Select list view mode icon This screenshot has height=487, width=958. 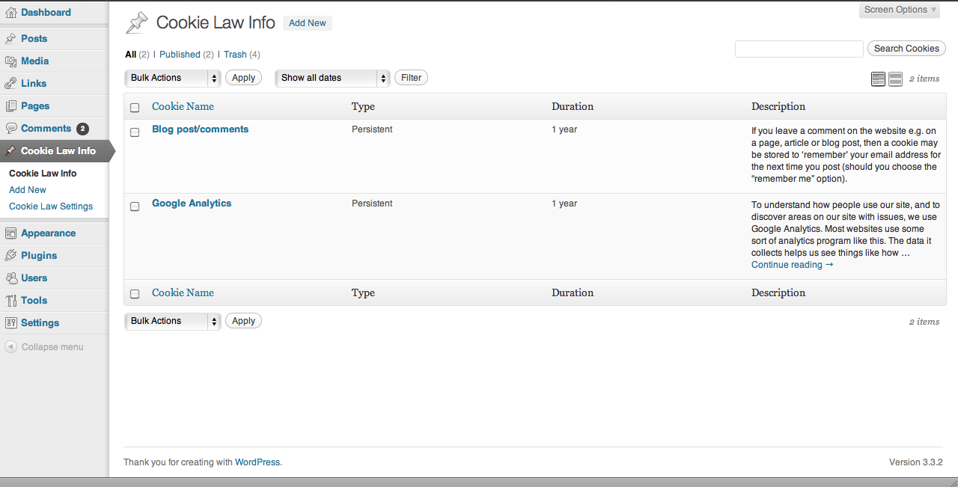tap(878, 79)
